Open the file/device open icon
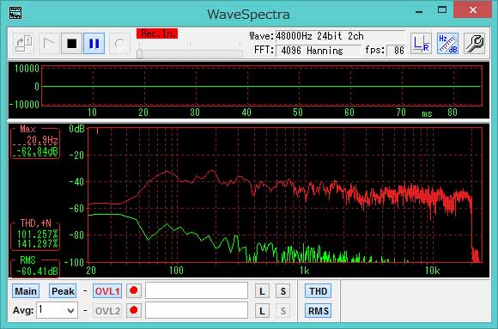This screenshot has width=498, height=329. 24,43
